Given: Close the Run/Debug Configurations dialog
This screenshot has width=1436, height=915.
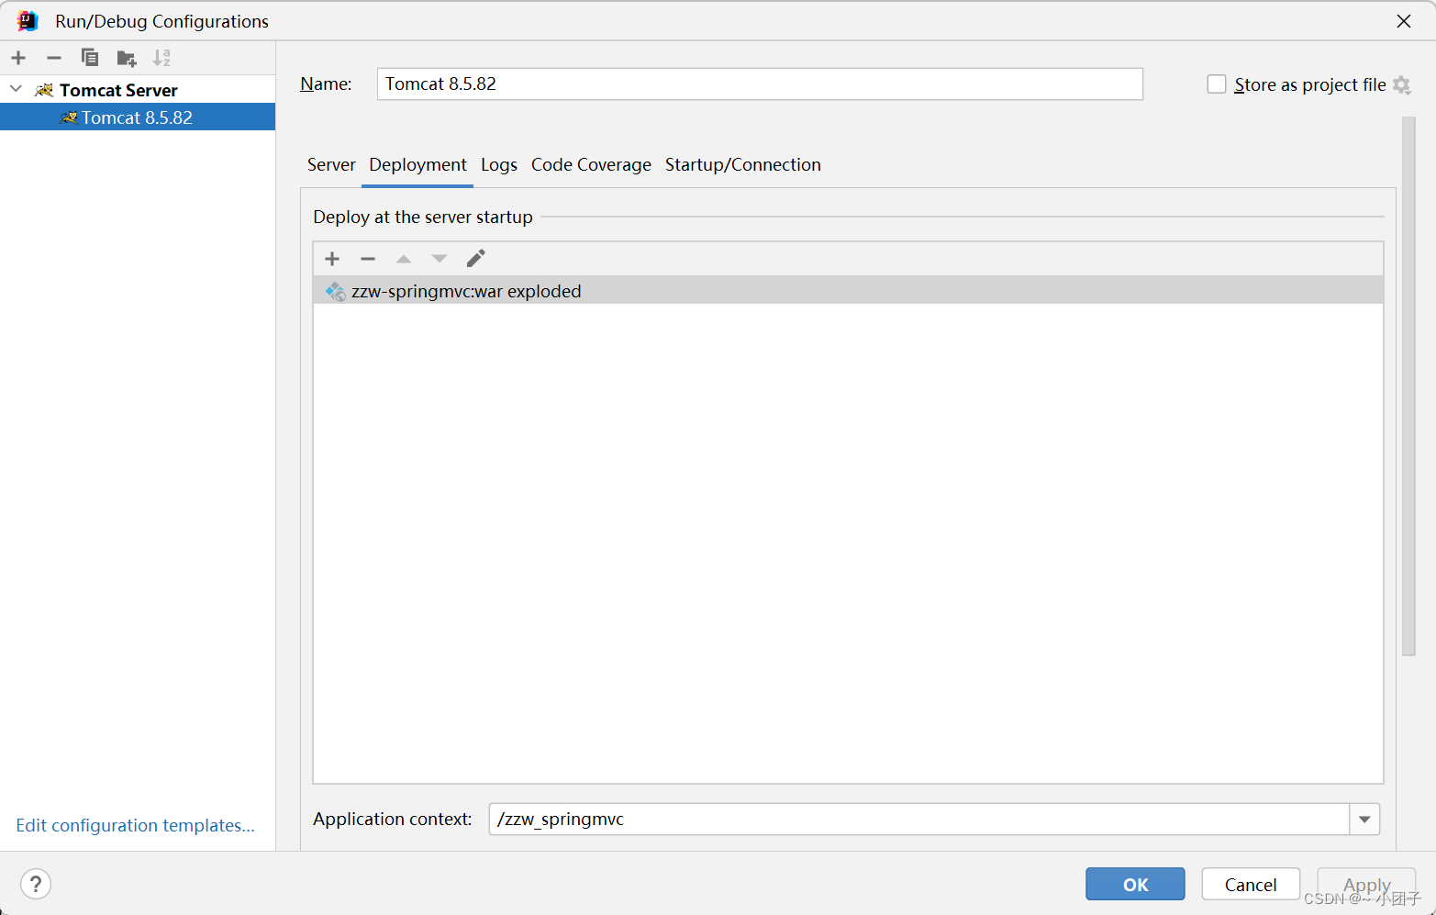Looking at the screenshot, I should click(x=1404, y=20).
